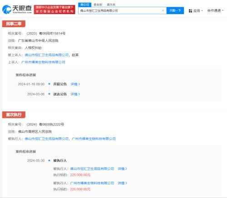The image size is (227, 198).
Task: Click the 赵某 party name
Action: coord(75,55)
